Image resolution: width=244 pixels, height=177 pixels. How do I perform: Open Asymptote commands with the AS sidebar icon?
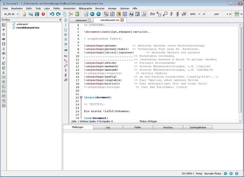(3, 106)
